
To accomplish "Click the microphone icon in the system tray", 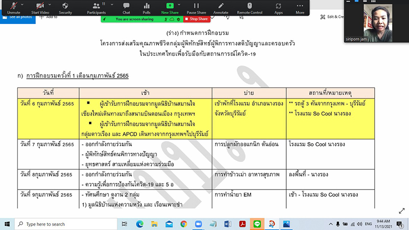I will click(338, 224).
